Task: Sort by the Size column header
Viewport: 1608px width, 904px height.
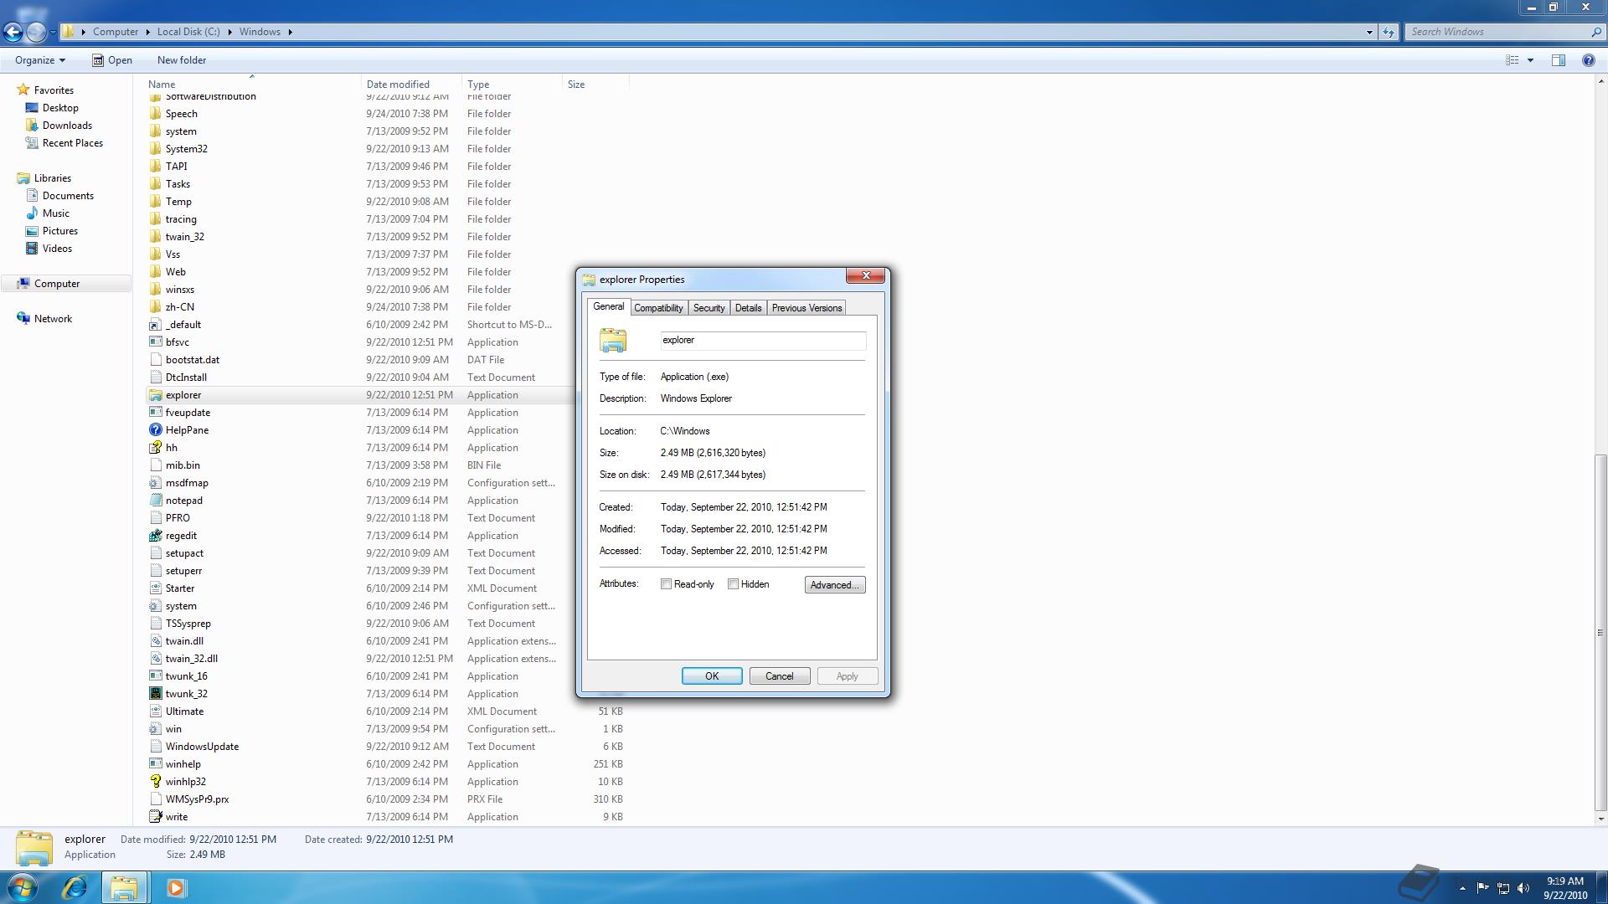Action: (595, 85)
